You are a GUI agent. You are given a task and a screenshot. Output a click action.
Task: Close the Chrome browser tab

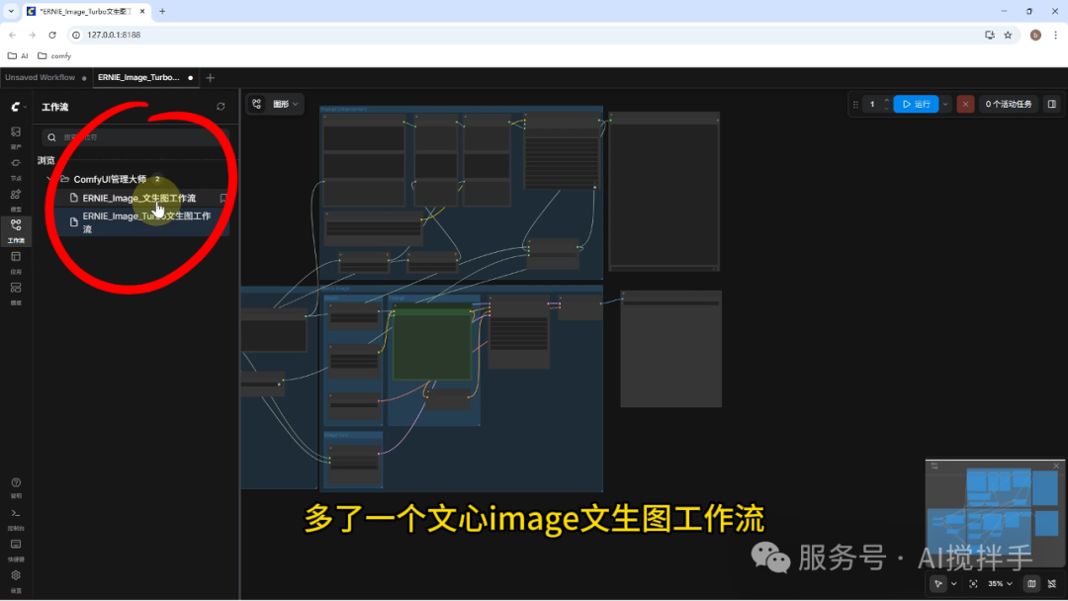[142, 12]
